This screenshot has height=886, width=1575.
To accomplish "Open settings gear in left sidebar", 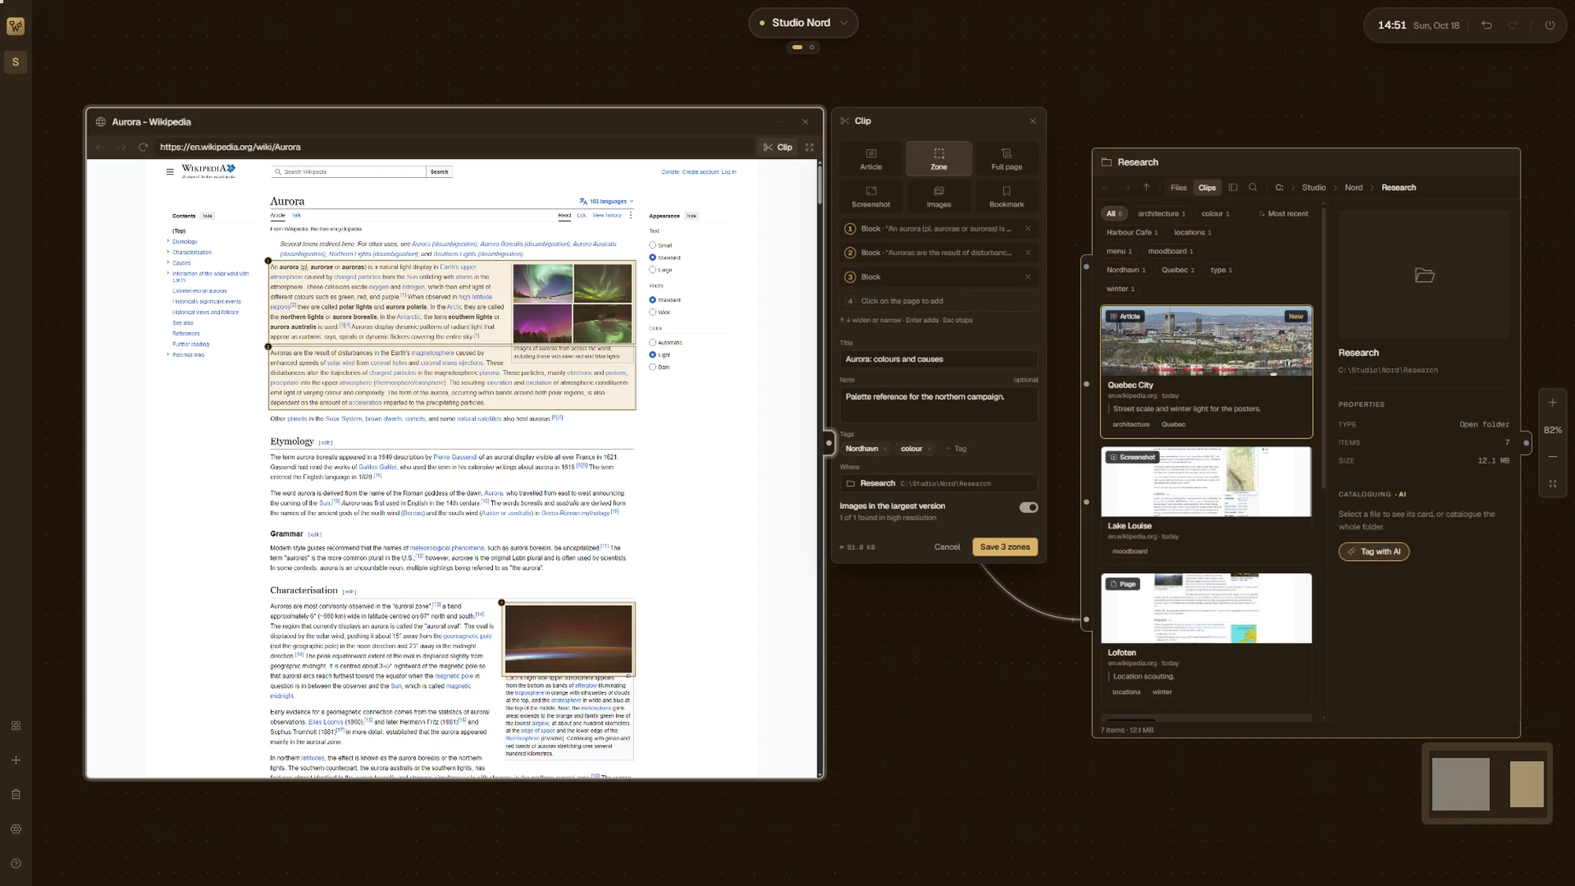I will pyautogui.click(x=16, y=829).
